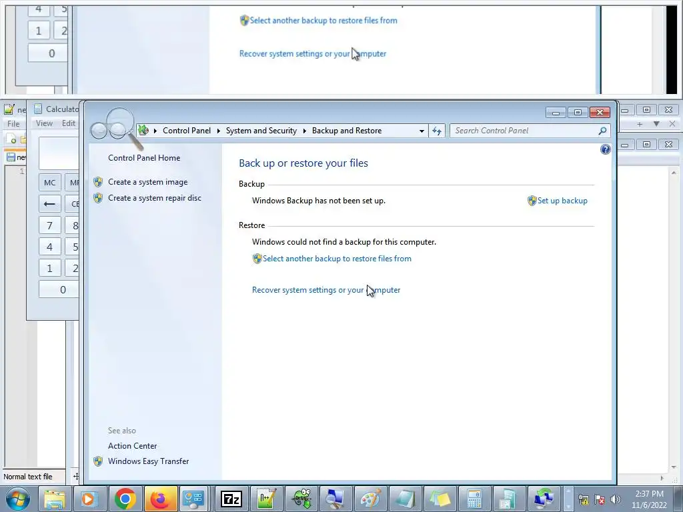Viewport: 683px width, 512px height.
Task: Click Control Panel in the breadcrumb
Action: point(187,131)
